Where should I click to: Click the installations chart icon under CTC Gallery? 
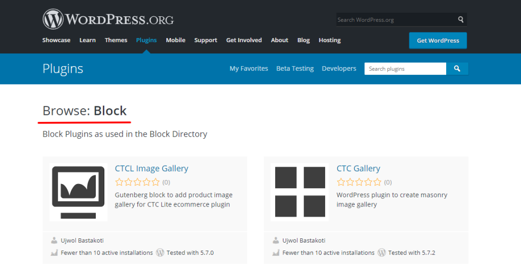275,253
